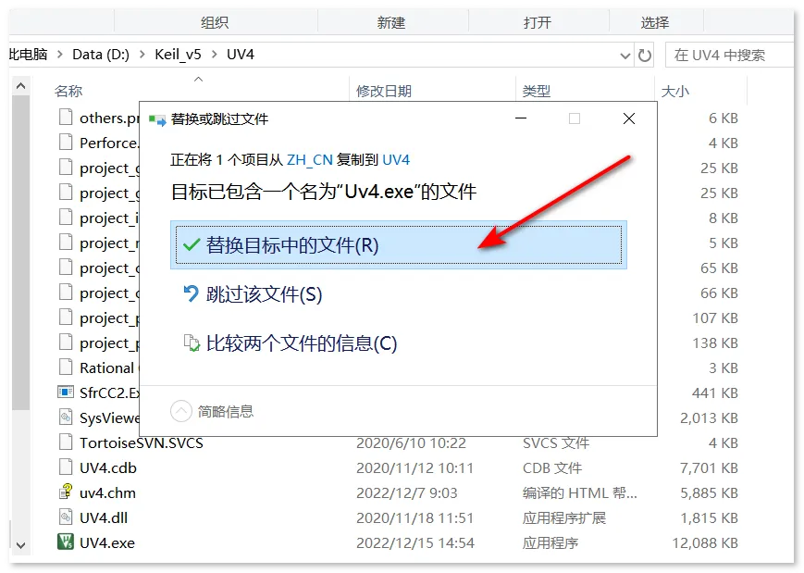Select SfrCC2.Exe file icon
The height and width of the screenshot is (573, 804).
66,392
